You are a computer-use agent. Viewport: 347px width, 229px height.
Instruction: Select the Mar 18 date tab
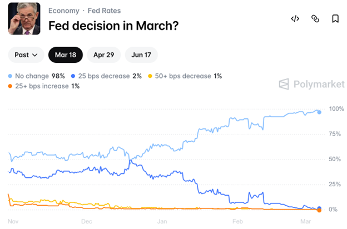[x=66, y=54]
